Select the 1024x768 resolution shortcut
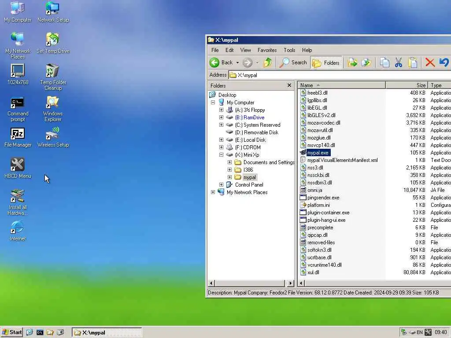Screen dimensions: 451x338 pos(18,74)
